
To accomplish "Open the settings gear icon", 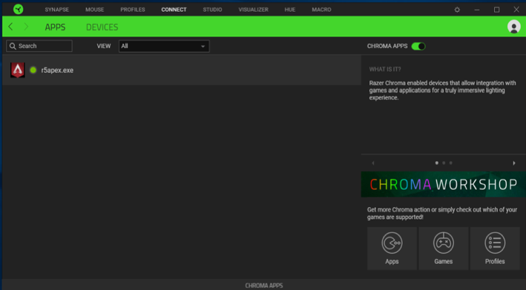I will 457,10.
